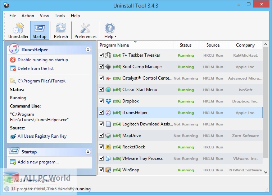Click the registry icon beside All Users Registry Run Key
272x195 pixels.
13,136
